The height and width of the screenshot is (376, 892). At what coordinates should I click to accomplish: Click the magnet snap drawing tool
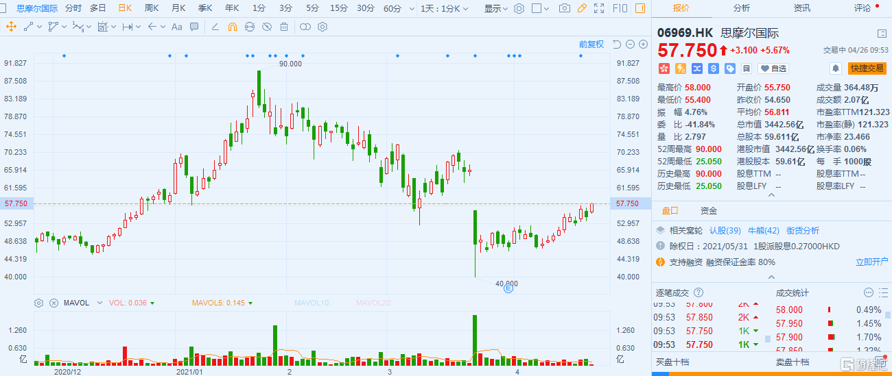point(232,27)
